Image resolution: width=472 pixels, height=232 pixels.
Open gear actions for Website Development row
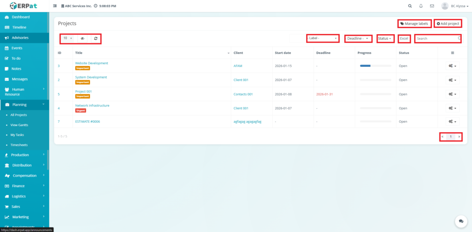452,66
